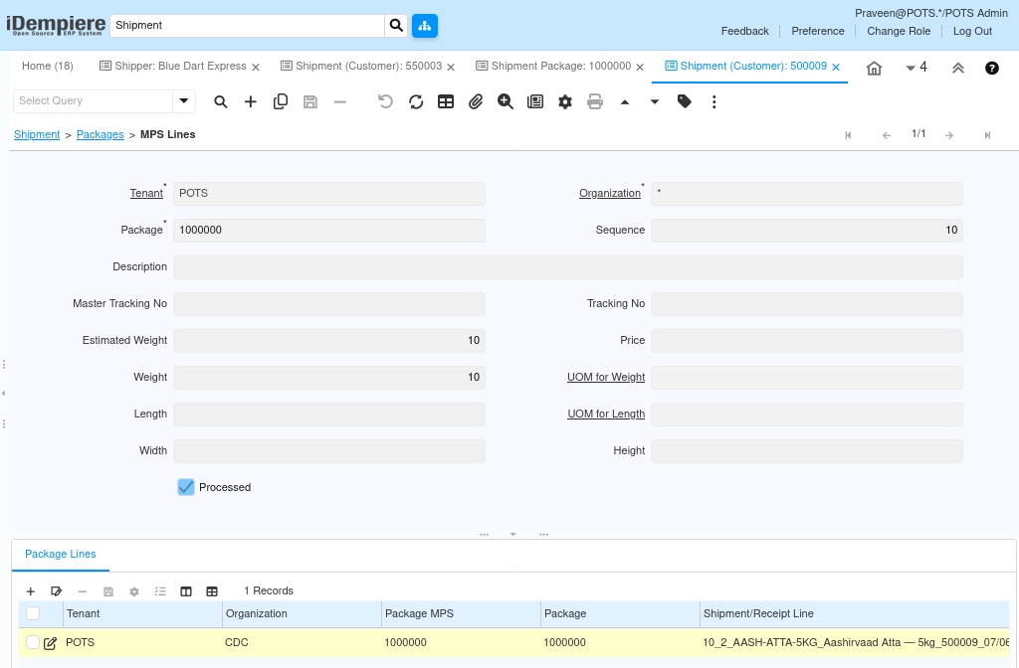Close the Shipment (Customer): 550003 tab
The image size is (1019, 668).
click(451, 68)
